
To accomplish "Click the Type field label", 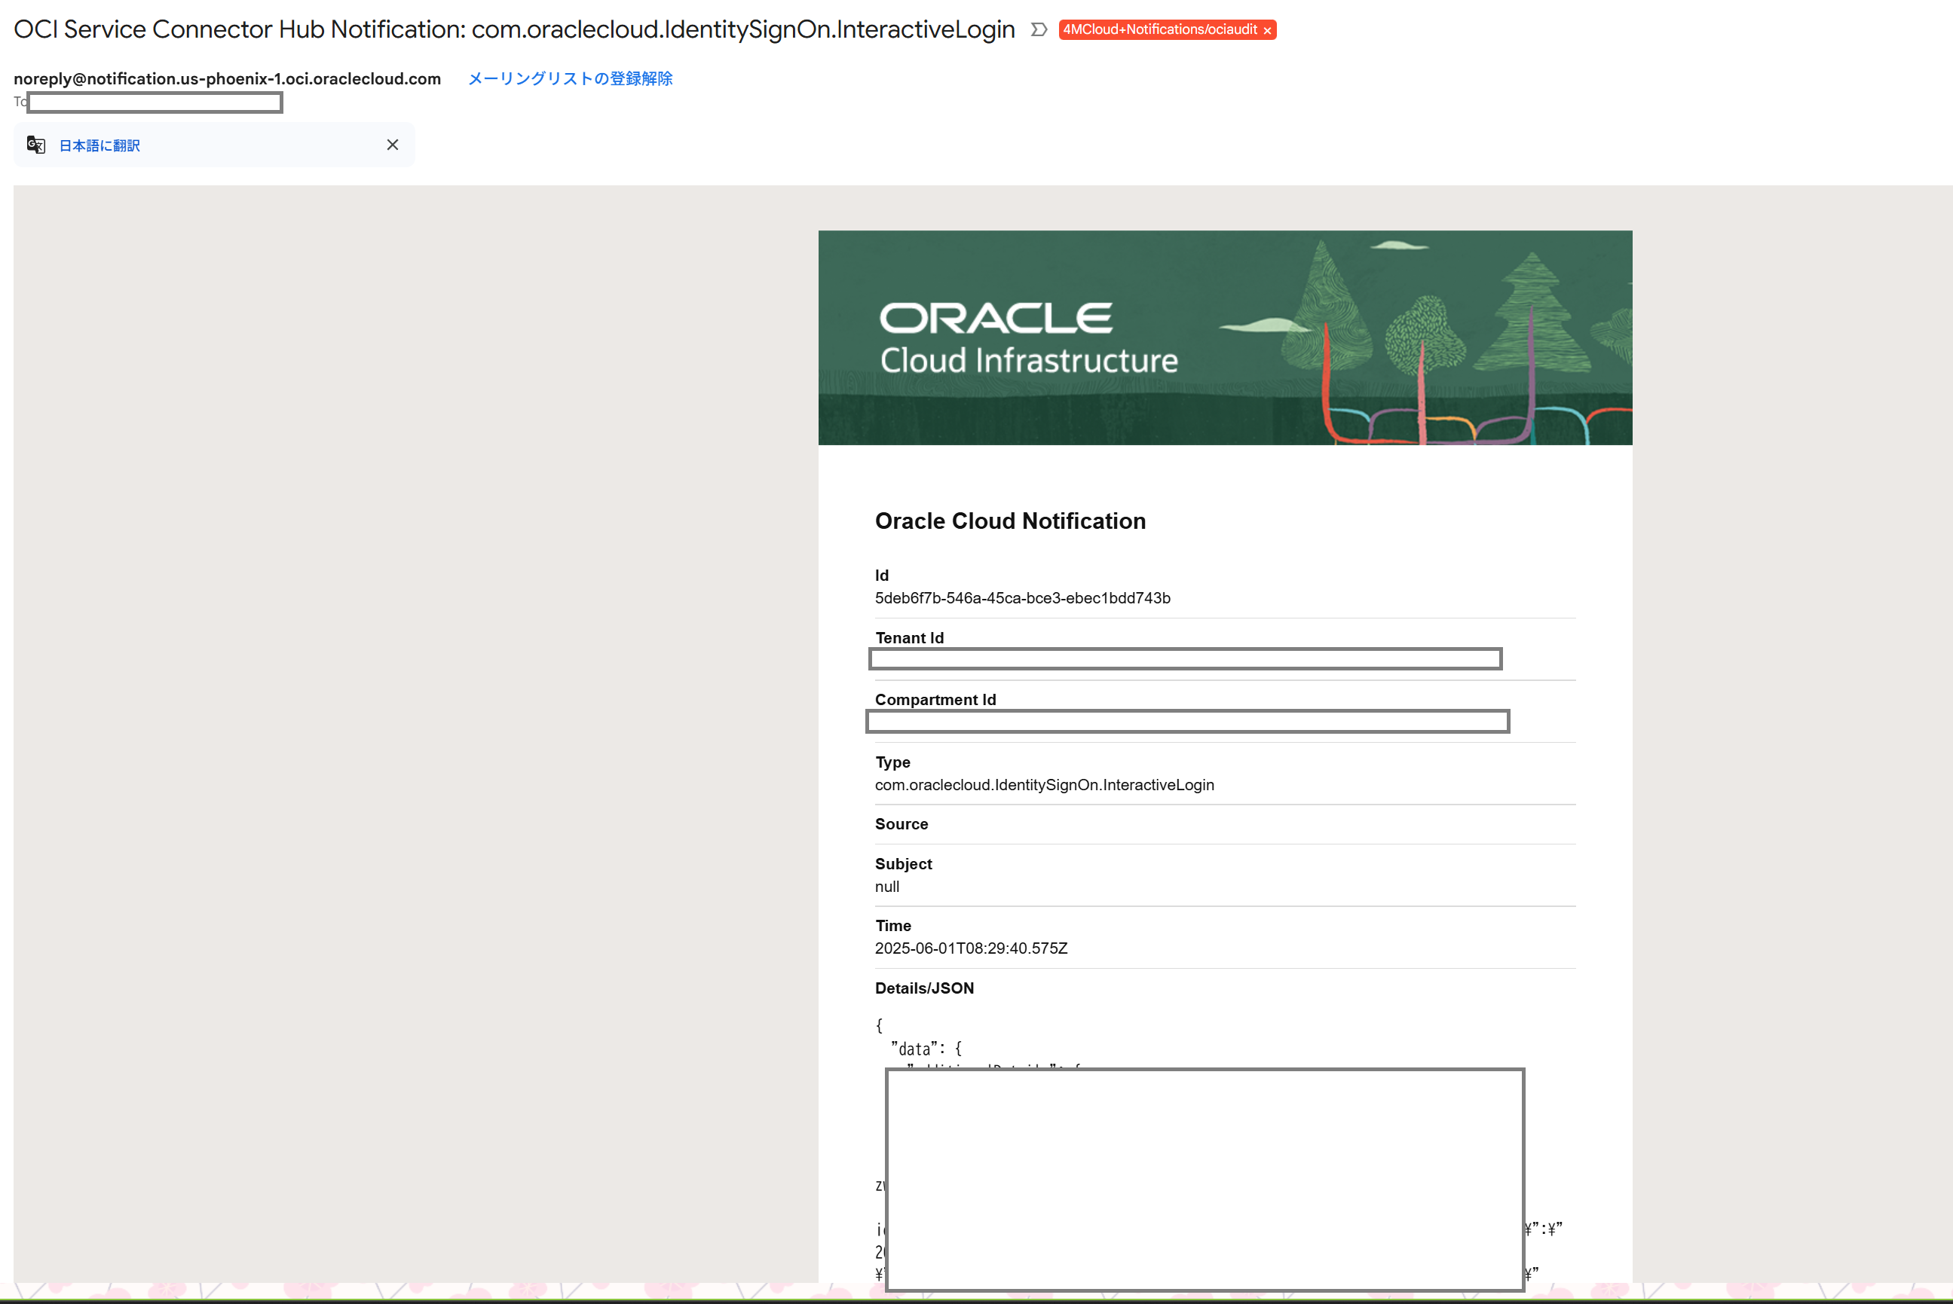I will [892, 762].
